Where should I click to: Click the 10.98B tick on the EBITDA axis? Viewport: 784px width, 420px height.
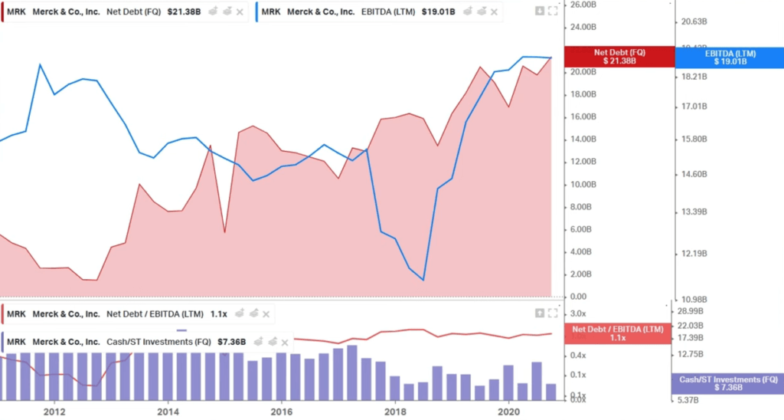694,300
